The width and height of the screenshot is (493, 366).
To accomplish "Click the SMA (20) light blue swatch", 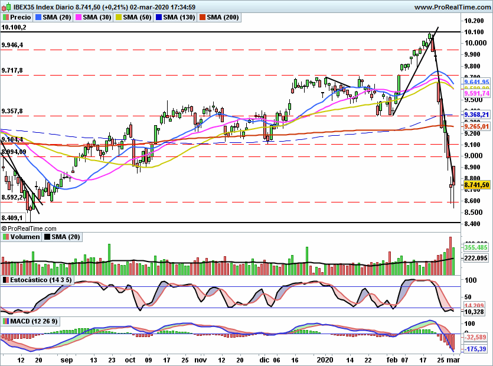I will click(x=38, y=17).
